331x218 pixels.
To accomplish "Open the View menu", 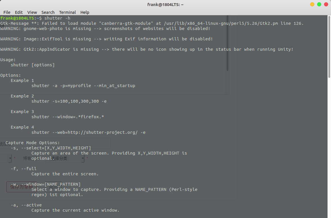I will 32,12.
